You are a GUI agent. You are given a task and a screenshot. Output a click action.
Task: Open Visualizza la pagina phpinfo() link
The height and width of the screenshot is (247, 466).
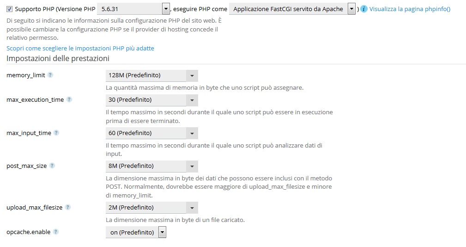pos(410,9)
